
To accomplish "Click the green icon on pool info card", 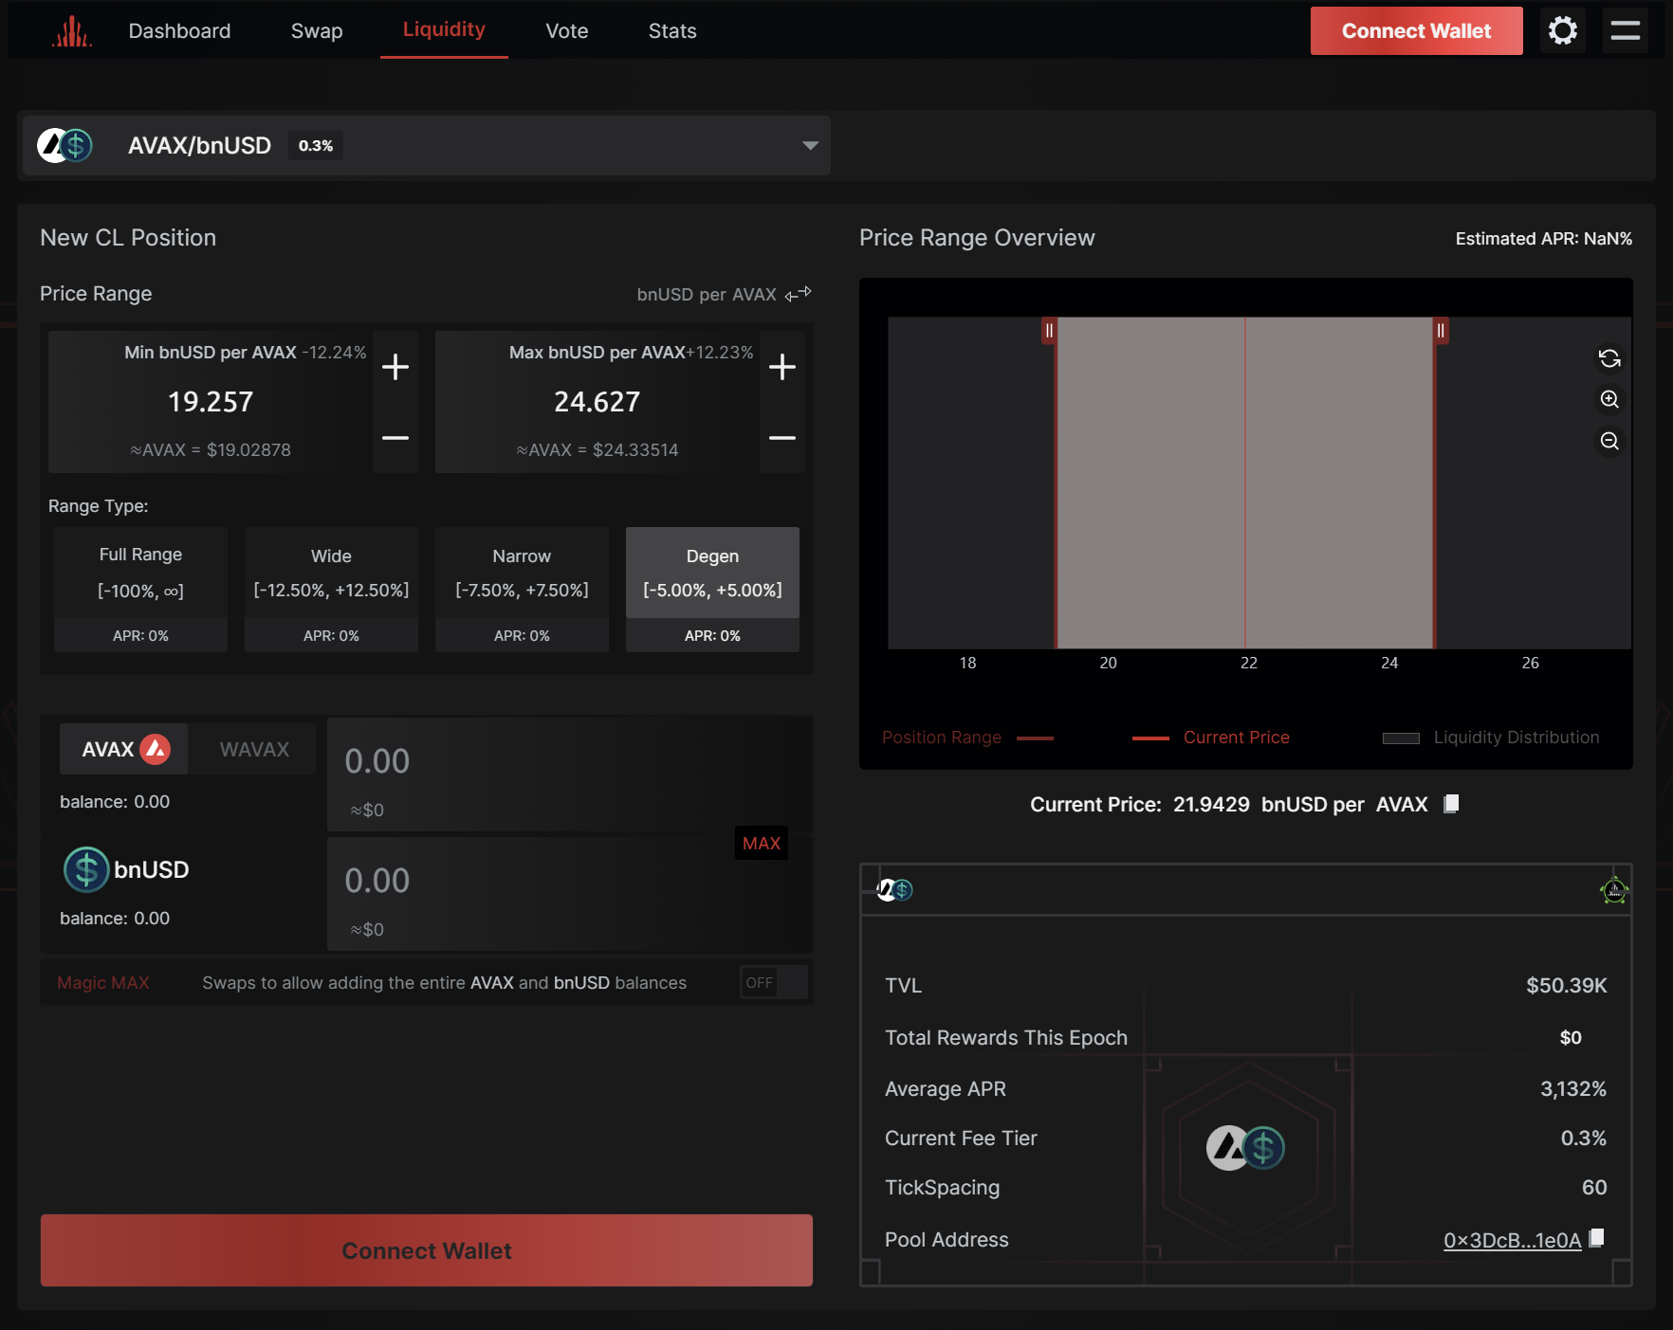I will tap(1614, 890).
